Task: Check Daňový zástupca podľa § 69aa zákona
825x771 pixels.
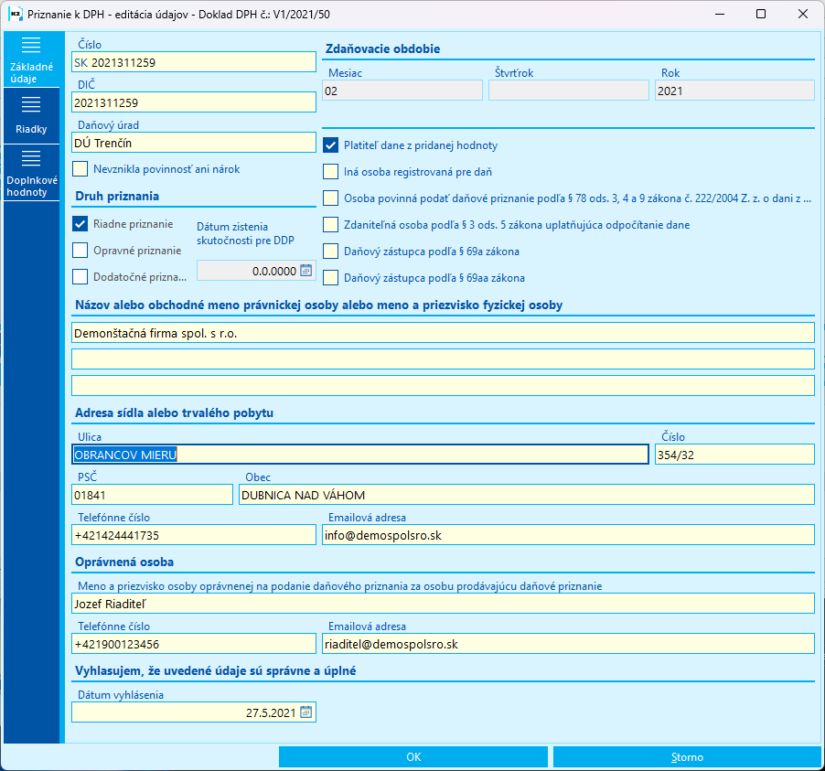Action: point(330,277)
